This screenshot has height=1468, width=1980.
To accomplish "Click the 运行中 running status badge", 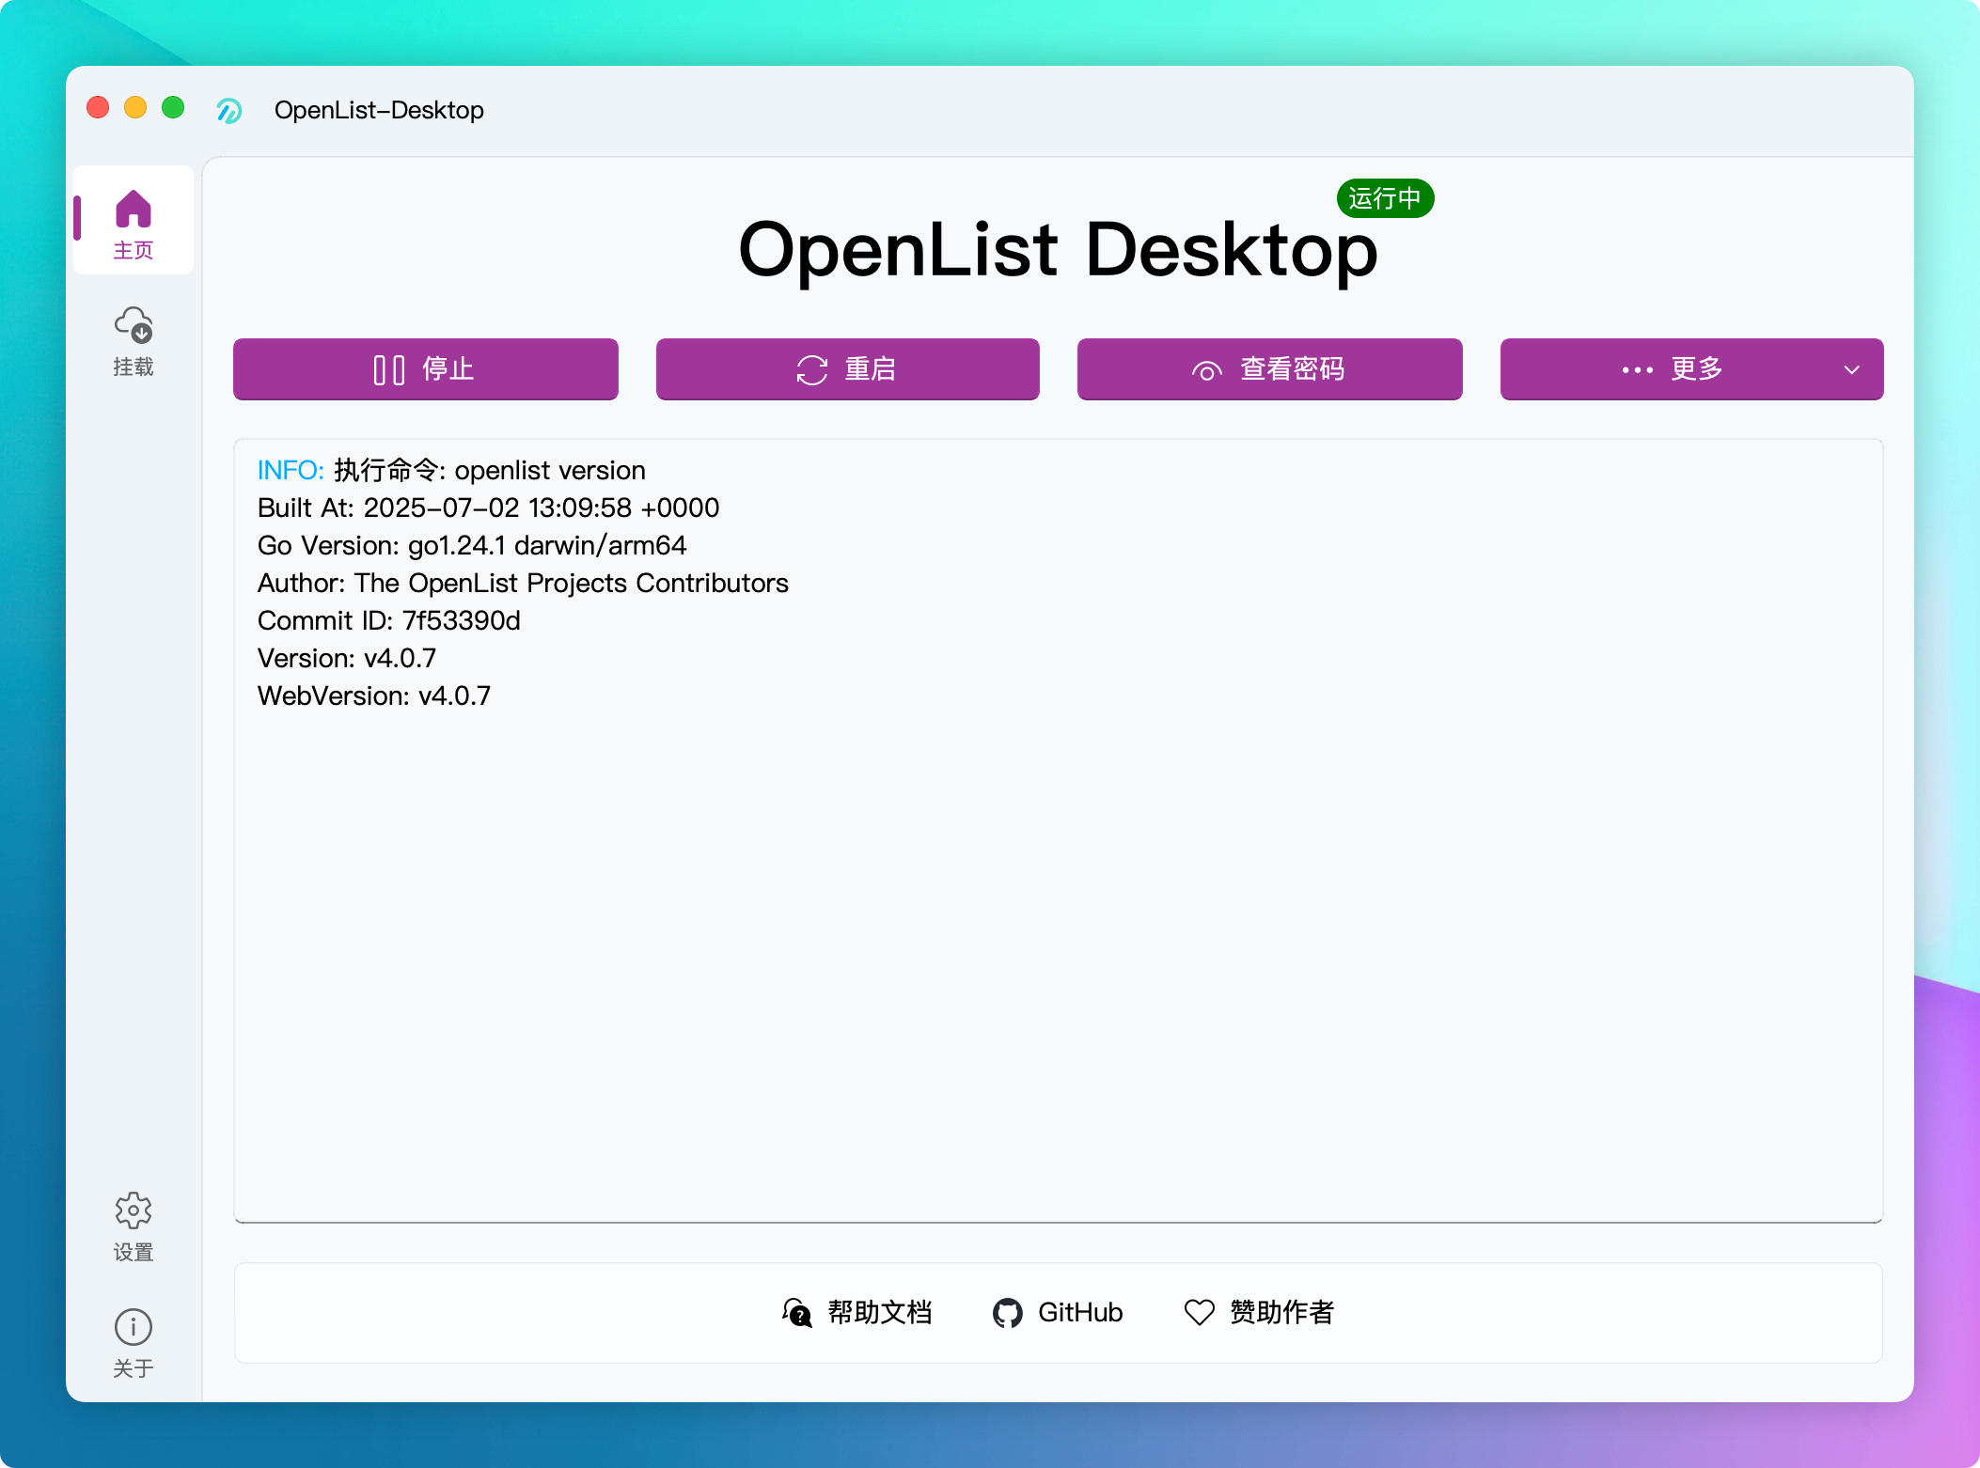I will (x=1384, y=198).
